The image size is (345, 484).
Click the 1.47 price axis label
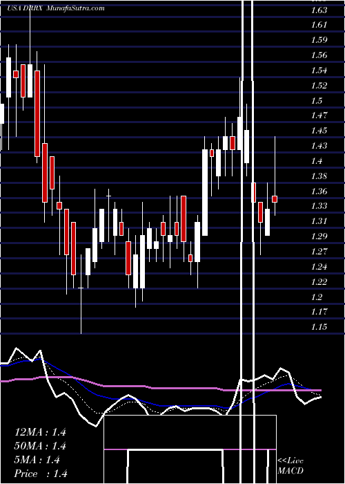click(x=319, y=115)
